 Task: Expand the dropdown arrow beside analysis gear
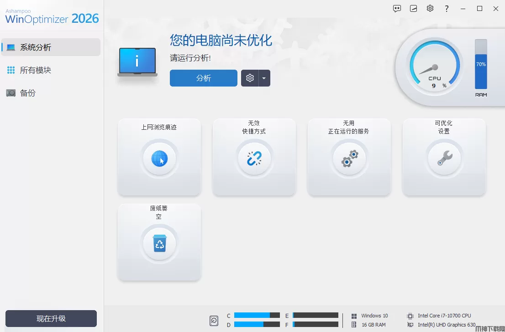[264, 78]
